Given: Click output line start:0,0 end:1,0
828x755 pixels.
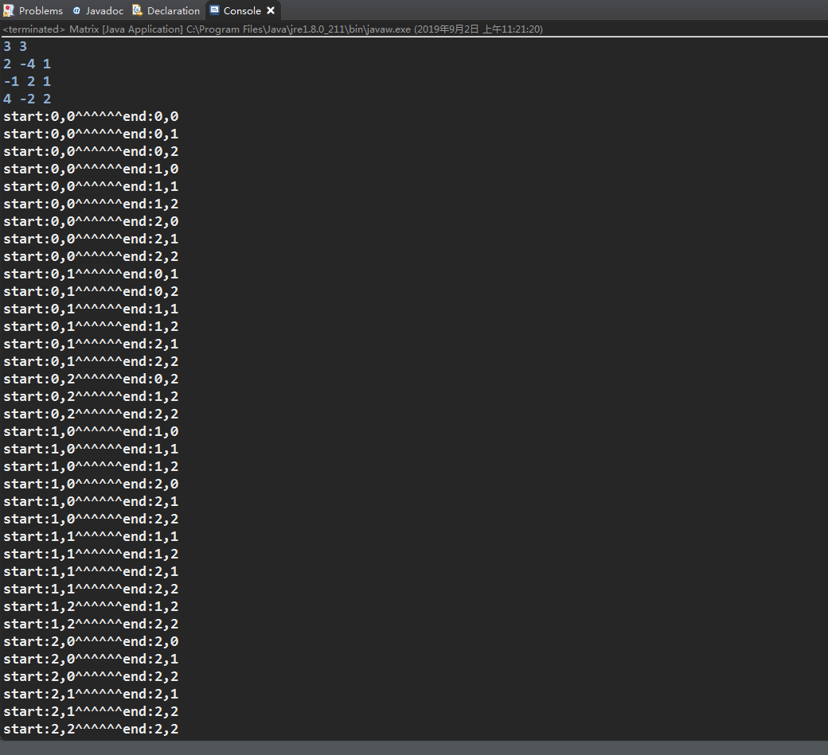Looking at the screenshot, I should pyautogui.click(x=91, y=169).
